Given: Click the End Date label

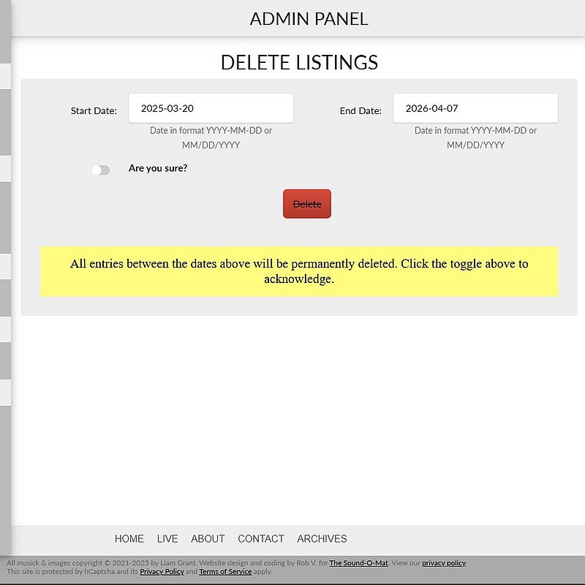Looking at the screenshot, I should click(361, 111).
